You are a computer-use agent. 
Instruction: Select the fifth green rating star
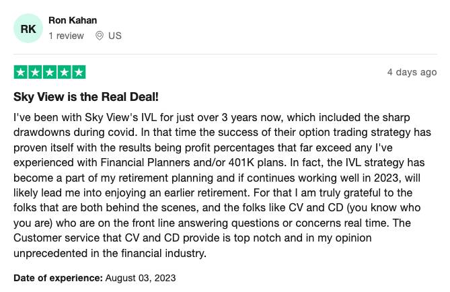[79, 72]
